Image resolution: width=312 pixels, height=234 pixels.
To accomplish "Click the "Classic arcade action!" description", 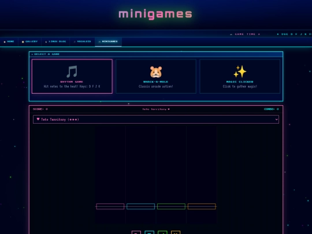I will click(x=156, y=86).
